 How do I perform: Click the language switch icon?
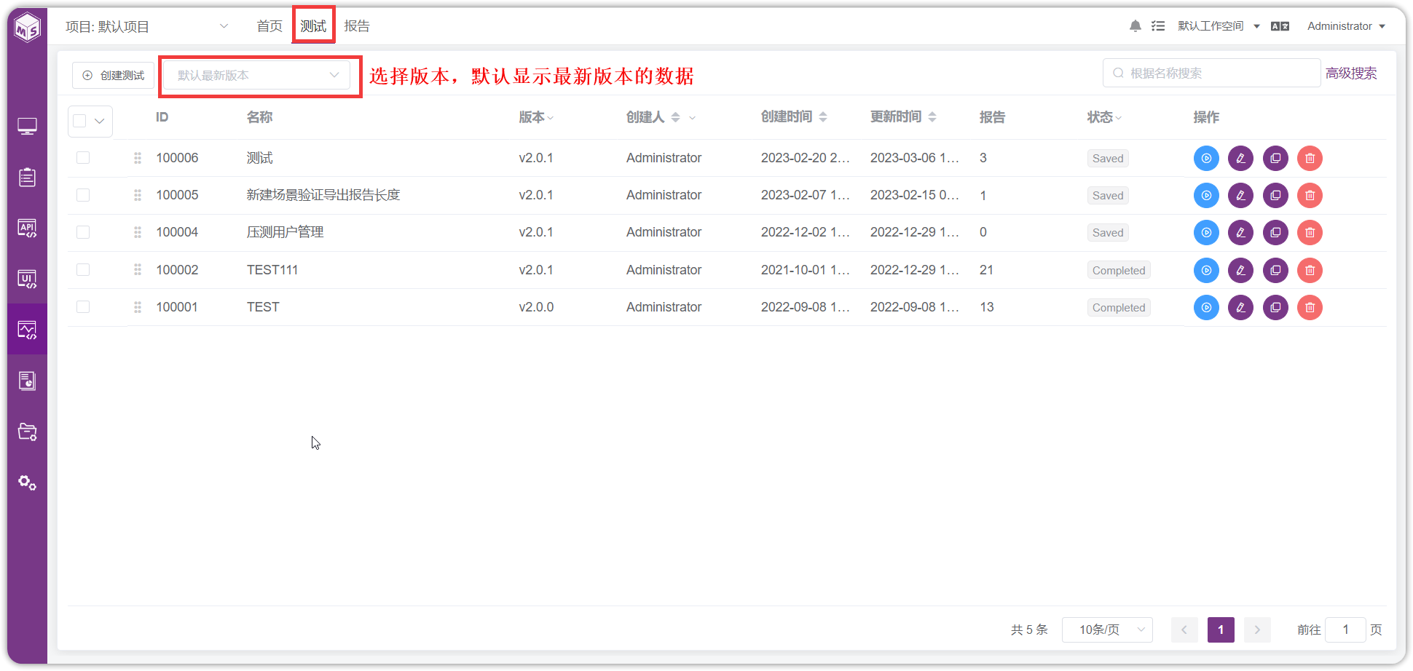pyautogui.click(x=1280, y=26)
